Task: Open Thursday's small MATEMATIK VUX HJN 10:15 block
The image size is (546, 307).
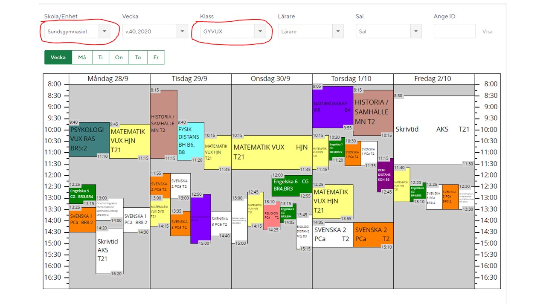Action: point(321,152)
